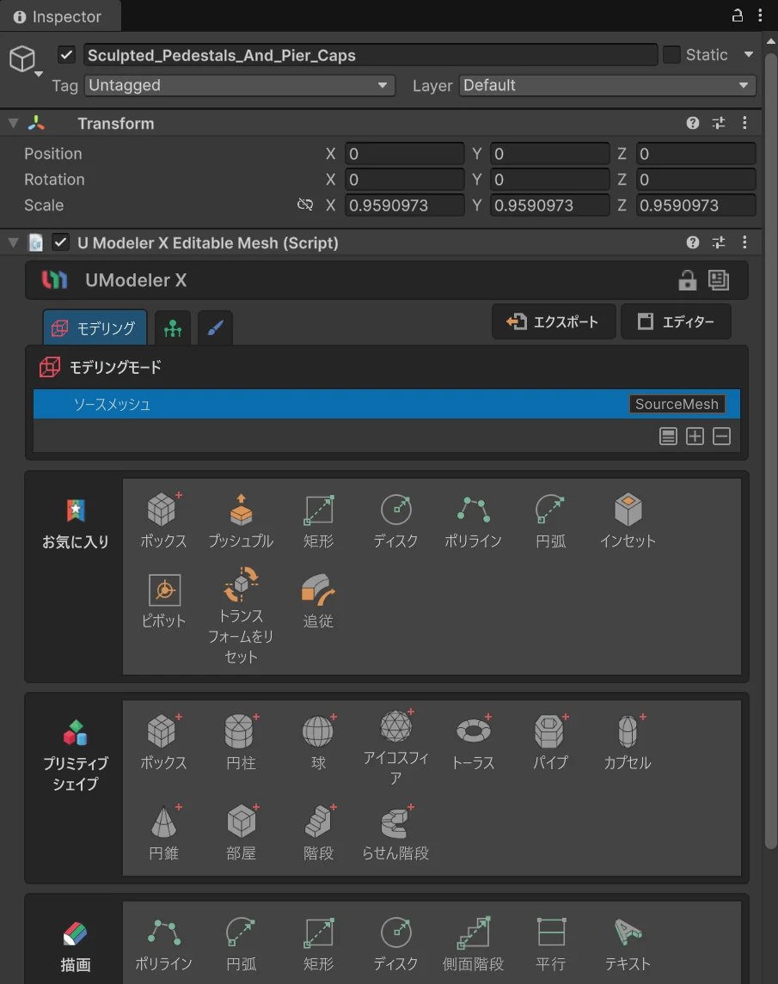
Task: Add a Stairs (階段) primitive
Action: coord(318,833)
